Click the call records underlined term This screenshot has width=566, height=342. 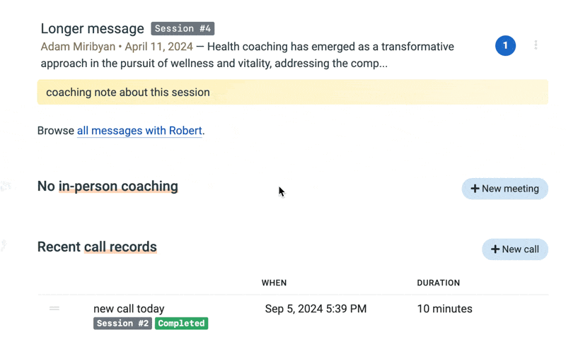(120, 247)
